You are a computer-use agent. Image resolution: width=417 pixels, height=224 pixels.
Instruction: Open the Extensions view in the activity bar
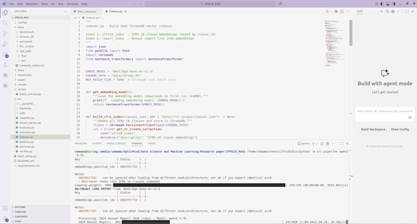[5, 55]
